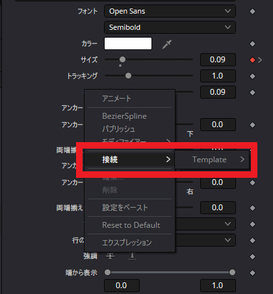Enable the underline 強調 icon
The image size is (273, 294).
point(132,256)
